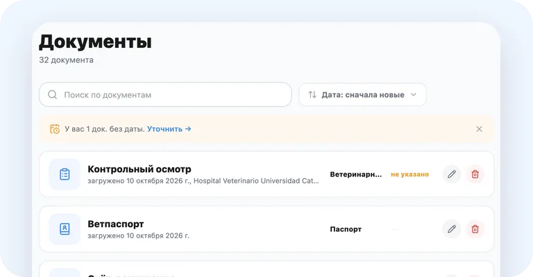Click the search magnifier icon

click(52, 95)
